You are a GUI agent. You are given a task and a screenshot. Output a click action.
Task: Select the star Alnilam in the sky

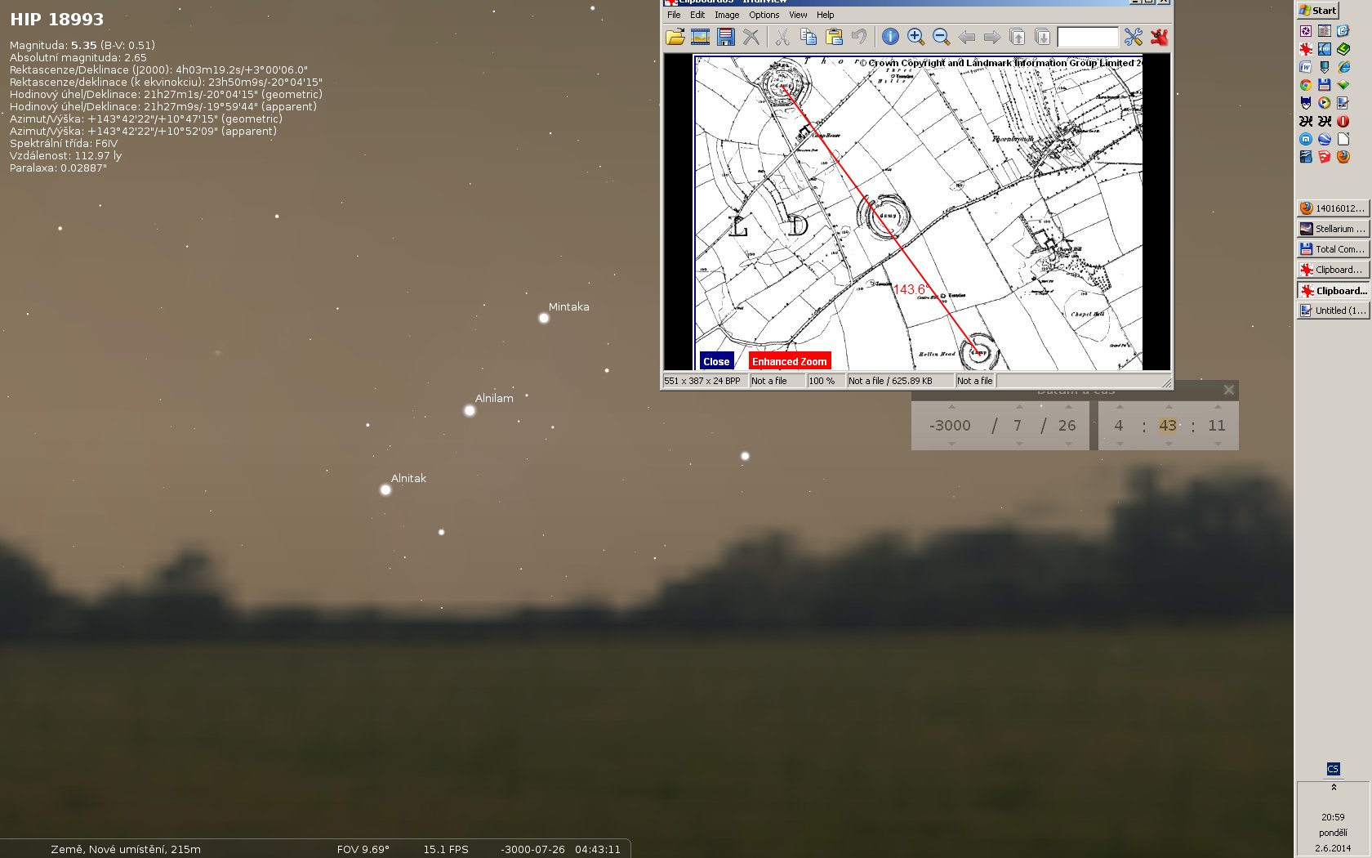[x=470, y=411]
